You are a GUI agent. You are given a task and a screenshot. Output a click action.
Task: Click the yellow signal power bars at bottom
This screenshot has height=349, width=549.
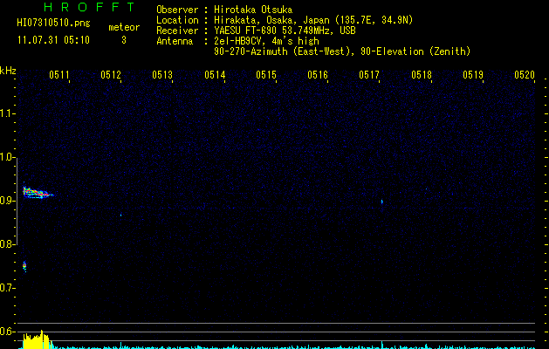[38, 339]
